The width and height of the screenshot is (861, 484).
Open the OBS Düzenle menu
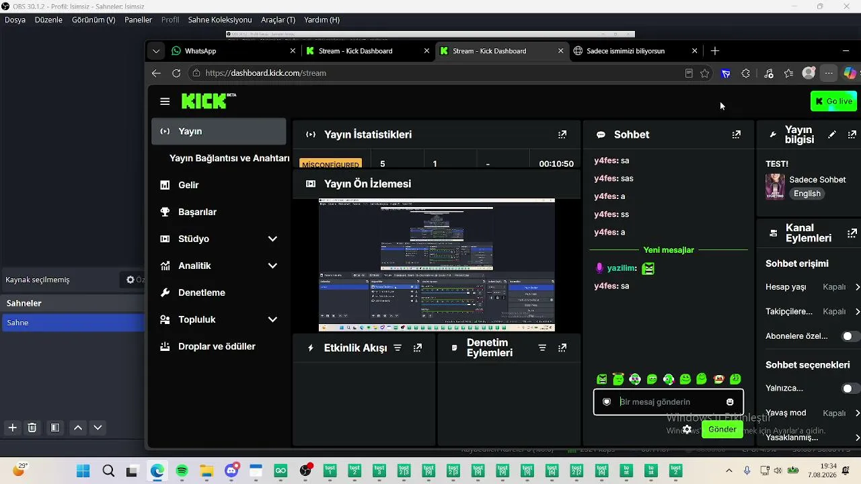pyautogui.click(x=48, y=20)
